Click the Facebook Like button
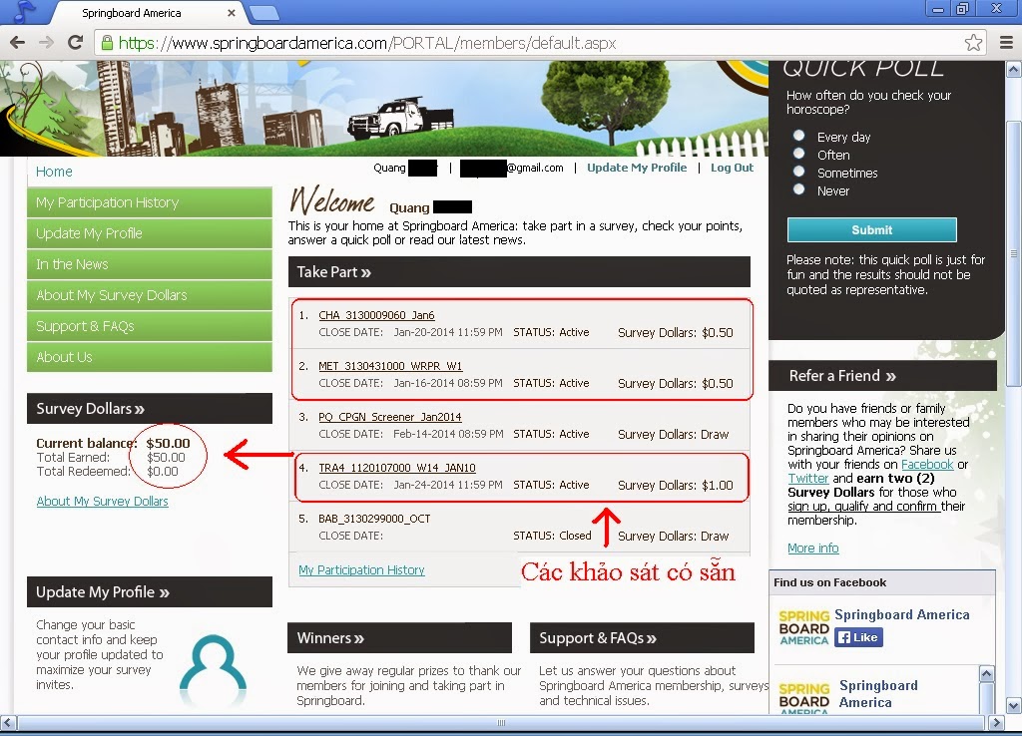This screenshot has width=1022, height=736. [x=858, y=637]
